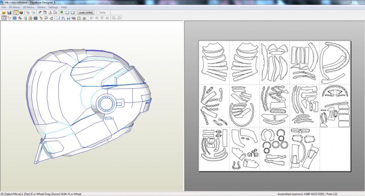Open a file with the folder icon
The height and width of the screenshot is (196, 365).
coord(4,12)
